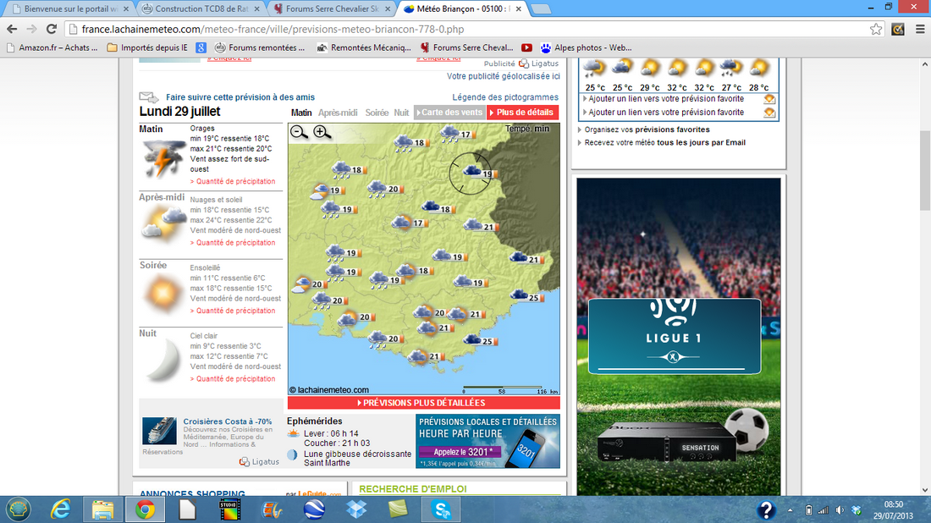Open Soirée 'Quantité de précipitation' link
931x523 pixels.
233,311
